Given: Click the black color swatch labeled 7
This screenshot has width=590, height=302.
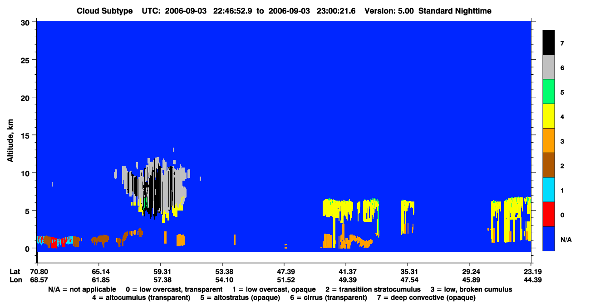Looking at the screenshot, I should click(549, 43).
